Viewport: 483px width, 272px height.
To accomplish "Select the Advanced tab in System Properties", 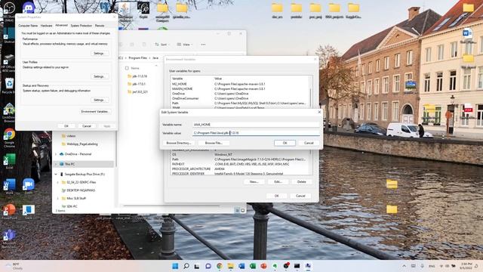I will (x=61, y=25).
